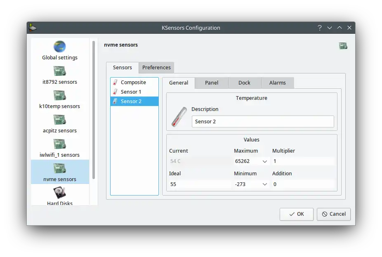382x257 pixels.
Task: Open the General tab
Action: (179, 83)
